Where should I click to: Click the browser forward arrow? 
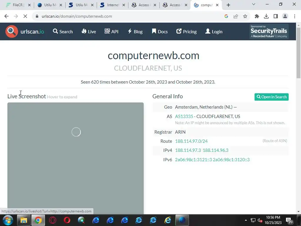click(16, 16)
